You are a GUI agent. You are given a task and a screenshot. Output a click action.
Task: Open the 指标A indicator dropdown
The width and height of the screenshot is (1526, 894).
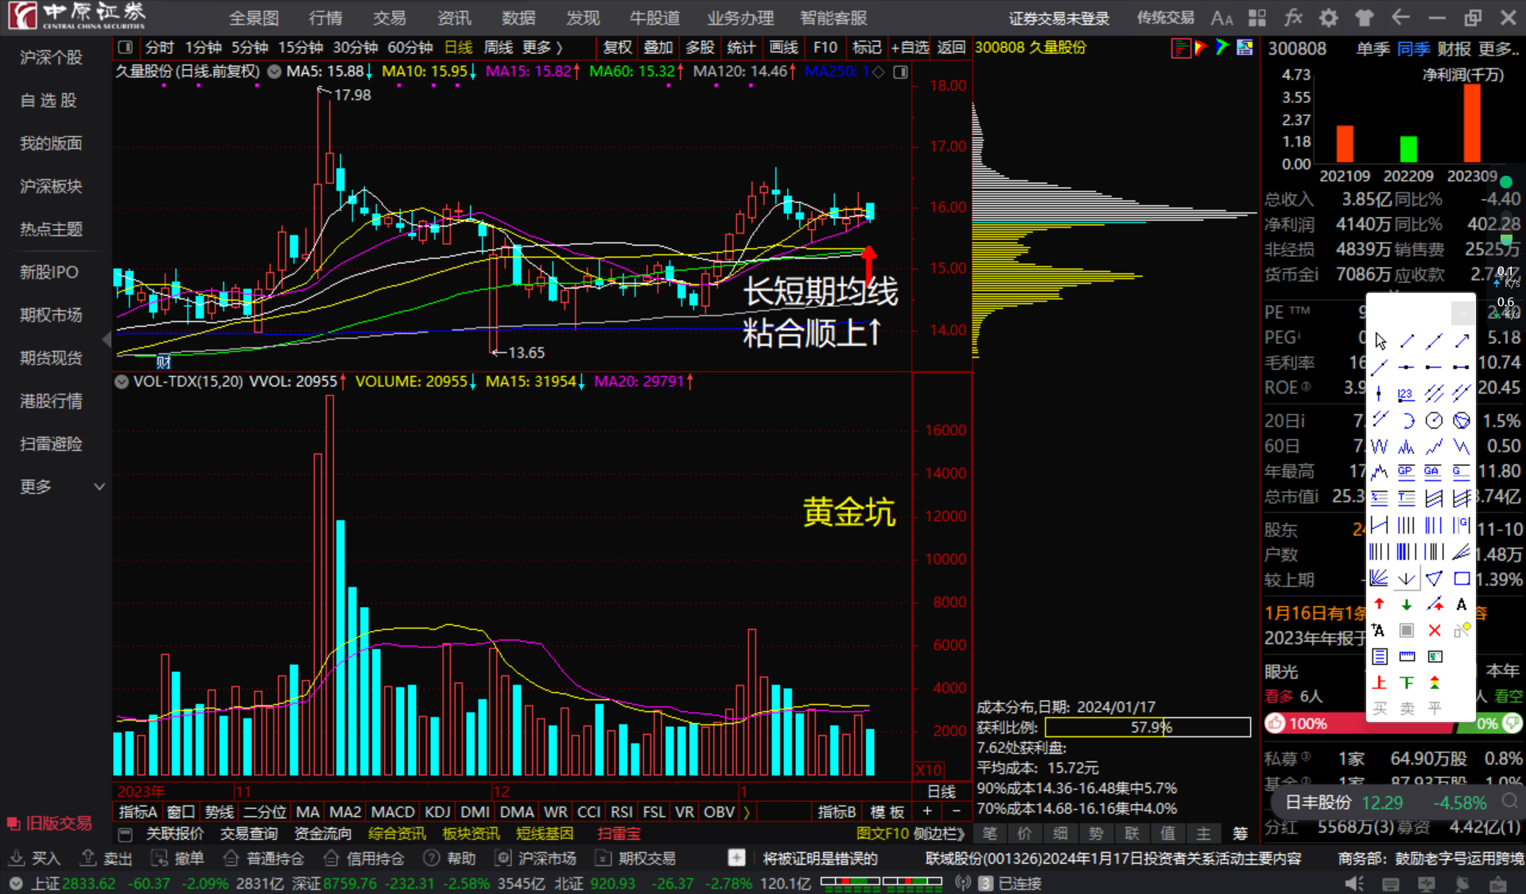[x=138, y=812]
